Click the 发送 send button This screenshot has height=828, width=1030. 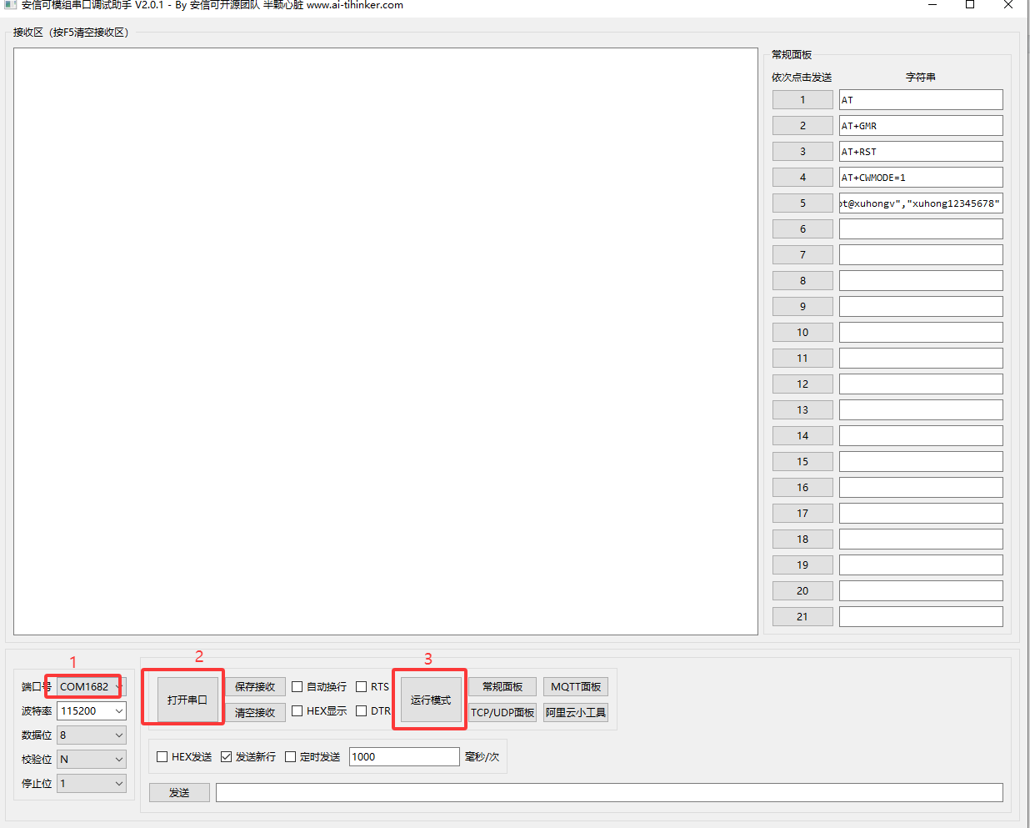click(179, 792)
